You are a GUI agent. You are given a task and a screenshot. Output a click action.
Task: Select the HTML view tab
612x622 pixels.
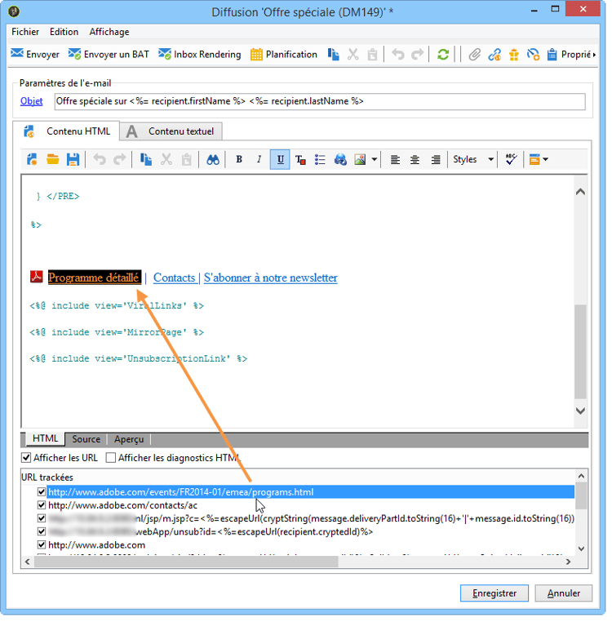pos(45,438)
